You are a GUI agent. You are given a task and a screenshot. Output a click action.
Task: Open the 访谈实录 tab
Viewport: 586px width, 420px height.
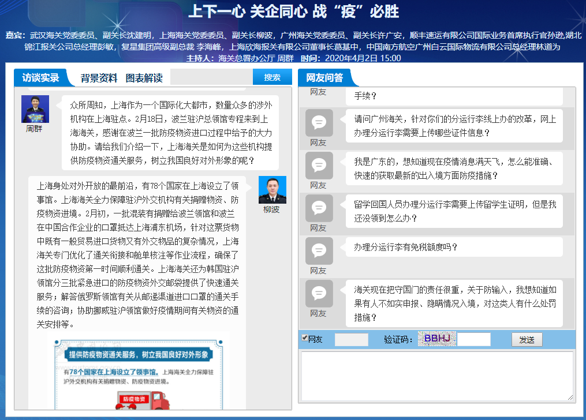[40, 78]
